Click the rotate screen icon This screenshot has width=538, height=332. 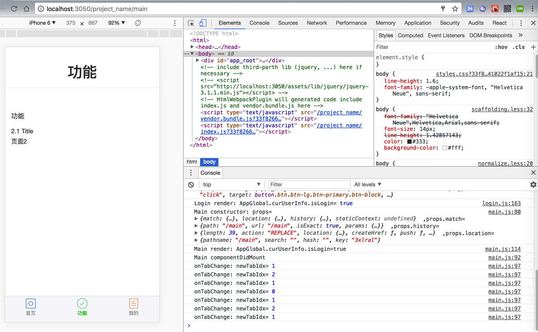point(138,23)
